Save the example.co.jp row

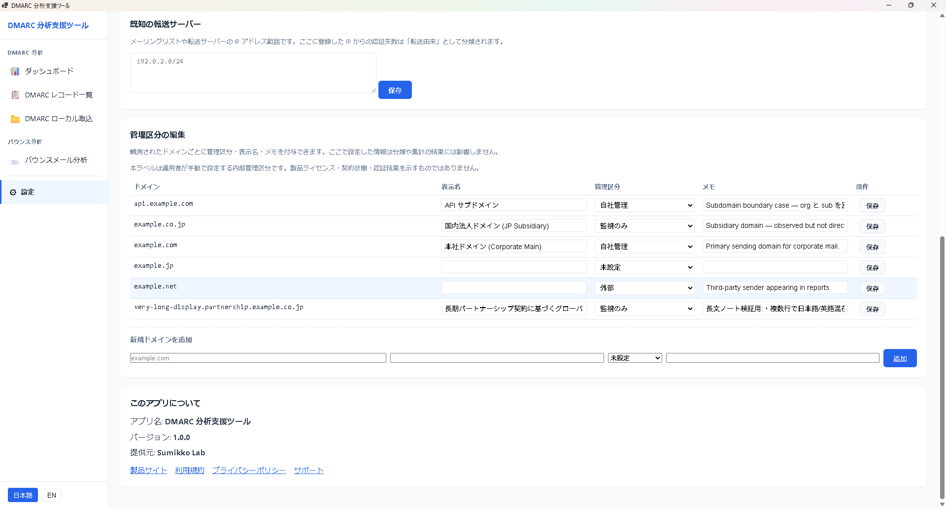click(872, 226)
